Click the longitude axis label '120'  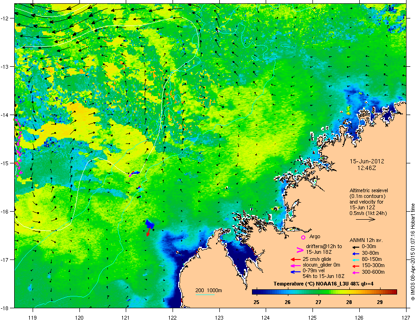coord(79,318)
